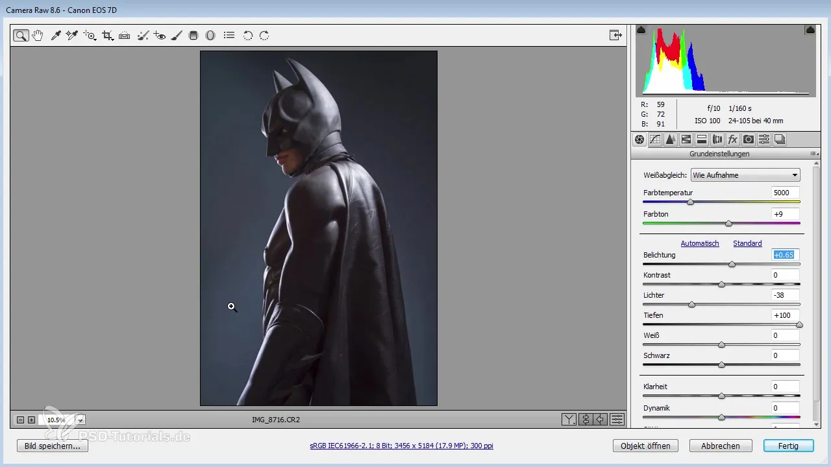
Task: Swap before/after settings icon
Action: tap(585, 420)
